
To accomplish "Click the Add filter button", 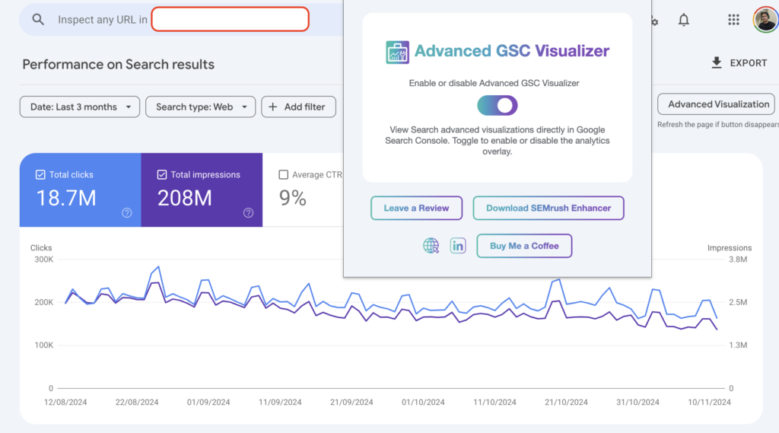I will [x=298, y=107].
